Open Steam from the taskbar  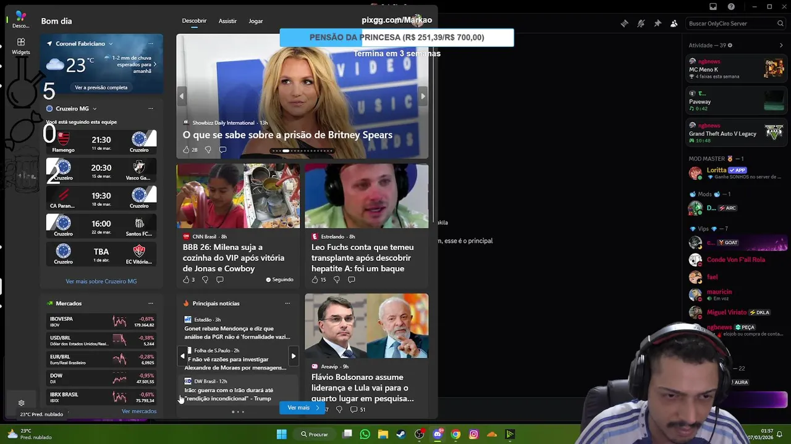[401, 434]
